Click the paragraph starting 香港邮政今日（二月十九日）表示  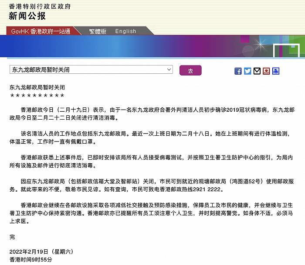tap(152, 114)
